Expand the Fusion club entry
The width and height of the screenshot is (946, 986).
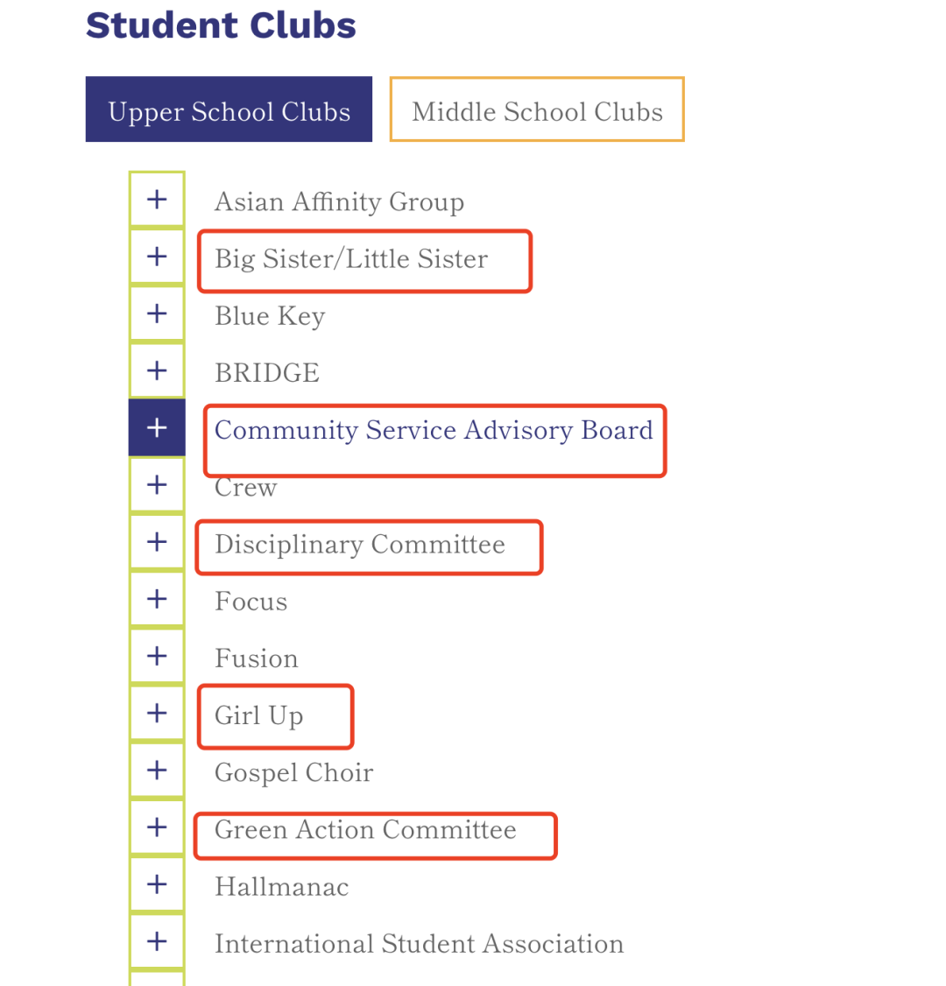[x=158, y=656]
